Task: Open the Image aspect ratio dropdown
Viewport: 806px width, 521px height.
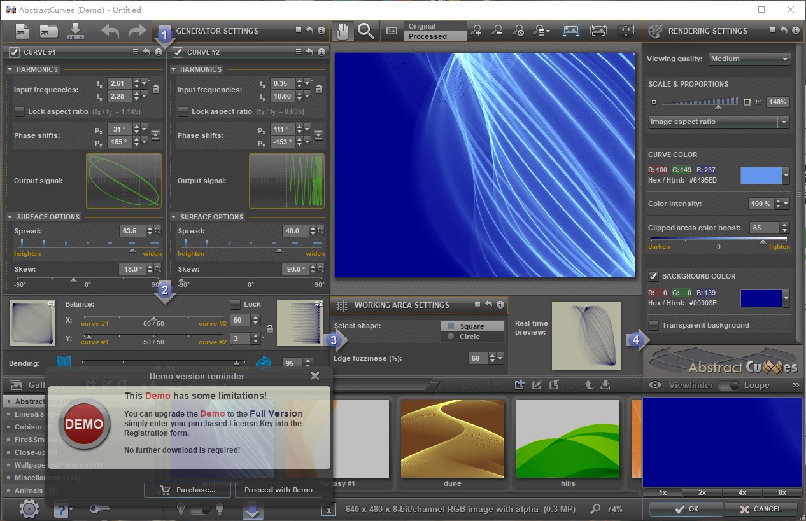Action: [x=719, y=122]
